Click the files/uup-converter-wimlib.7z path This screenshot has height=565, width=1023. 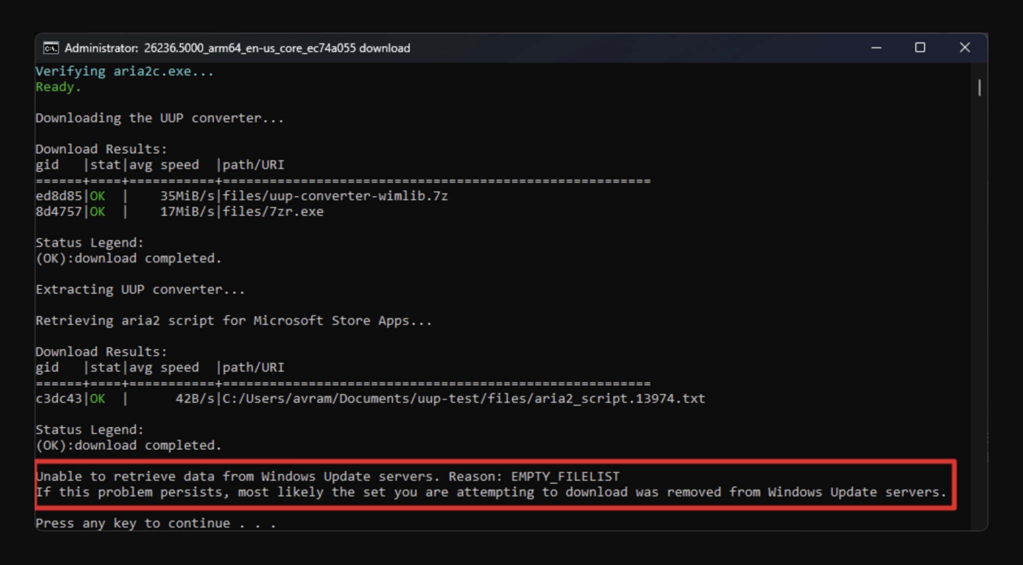tap(335, 196)
